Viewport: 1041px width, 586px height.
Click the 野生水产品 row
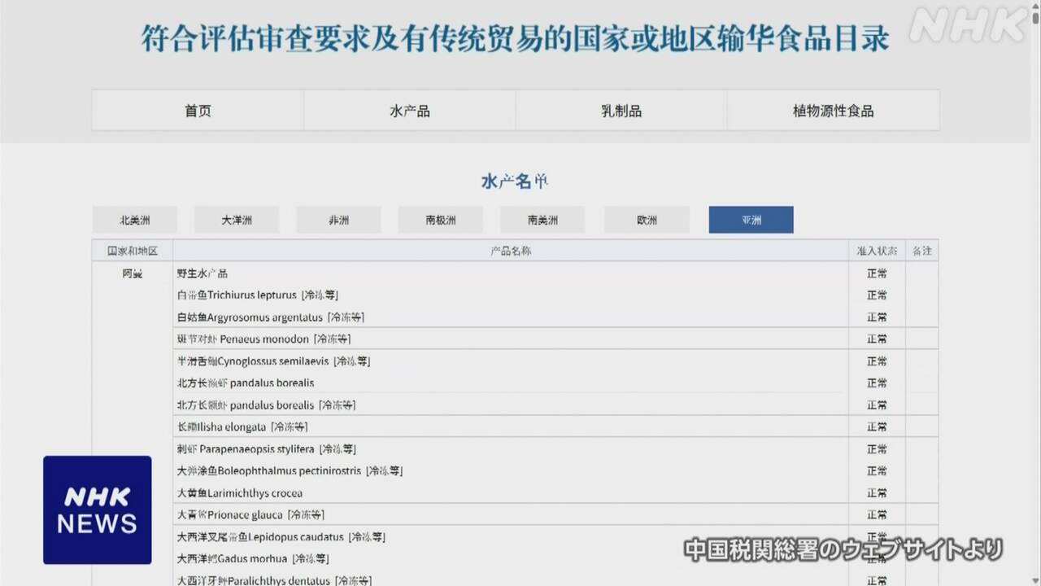(x=511, y=273)
